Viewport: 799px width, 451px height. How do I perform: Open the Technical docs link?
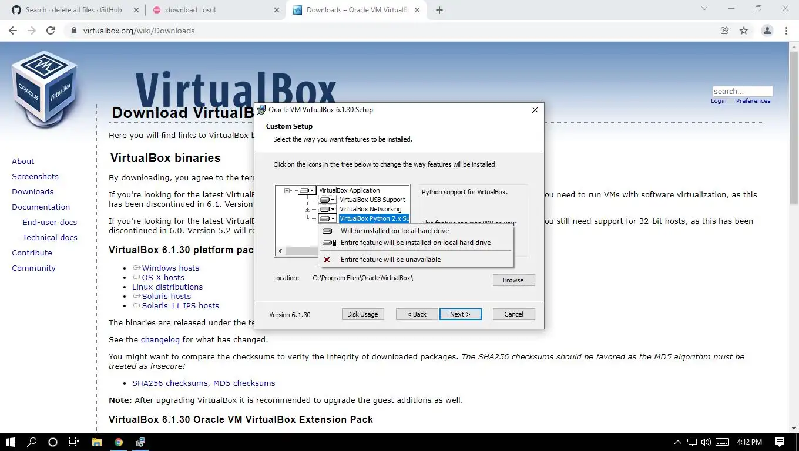50,237
